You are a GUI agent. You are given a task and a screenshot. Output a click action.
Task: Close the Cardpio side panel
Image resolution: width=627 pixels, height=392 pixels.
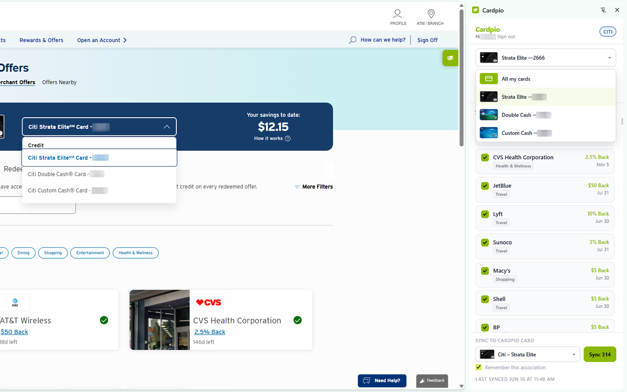point(617,10)
